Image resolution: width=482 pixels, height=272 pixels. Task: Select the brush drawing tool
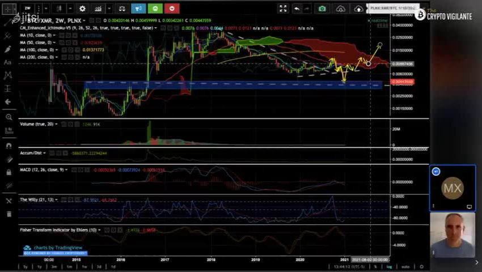8,49
